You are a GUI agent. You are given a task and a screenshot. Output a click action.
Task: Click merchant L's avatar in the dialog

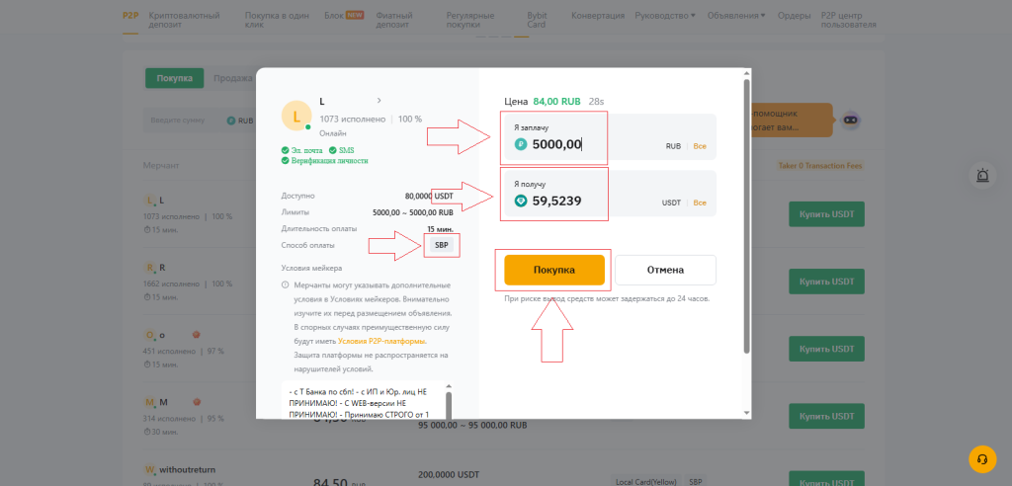[x=296, y=117]
